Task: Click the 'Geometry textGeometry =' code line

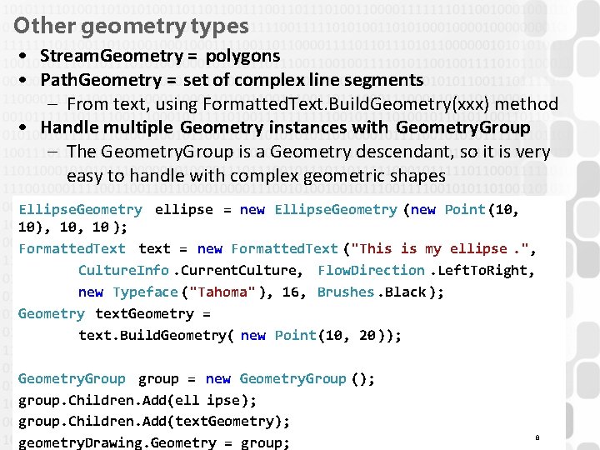Action: pos(114,314)
